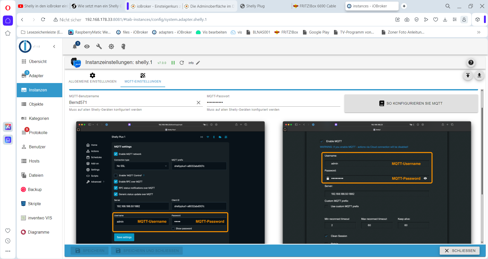
Task: Switch to the Allgemeine Einstellungen tab
Action: click(x=93, y=78)
